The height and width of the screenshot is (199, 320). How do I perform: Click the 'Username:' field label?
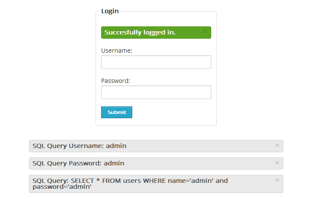pyautogui.click(x=116, y=51)
